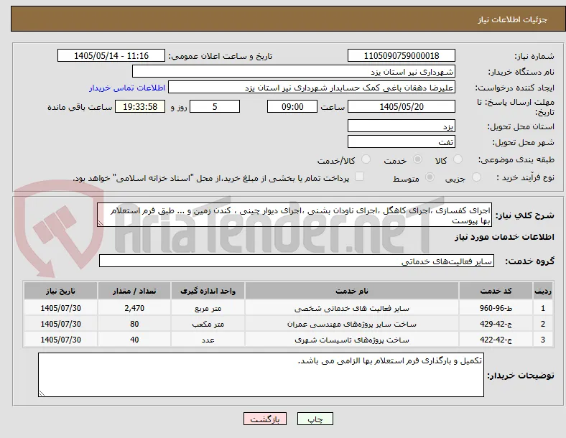Click the متر مربع unit cell

(208, 308)
